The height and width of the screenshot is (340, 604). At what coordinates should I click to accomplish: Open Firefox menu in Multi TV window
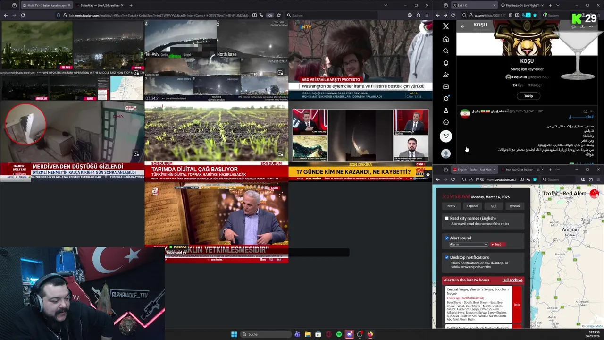[x=427, y=15]
